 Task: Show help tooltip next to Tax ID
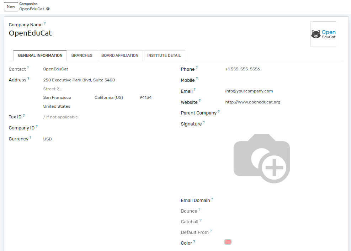(24, 116)
